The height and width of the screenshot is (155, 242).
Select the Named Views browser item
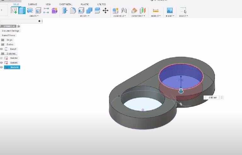[x=9, y=35]
